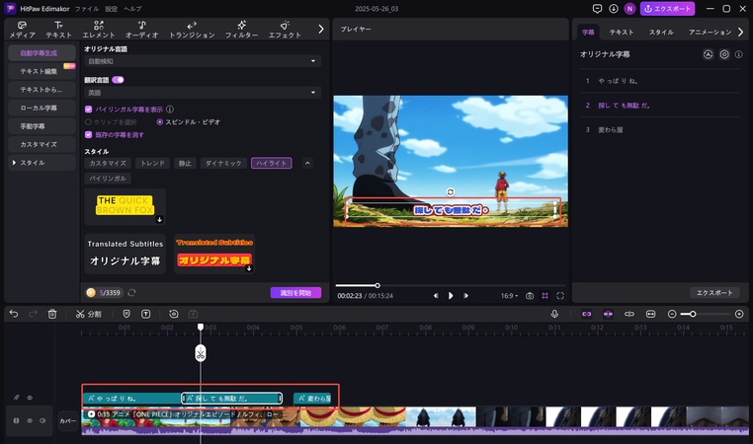Open the Text tool panel

coord(58,30)
